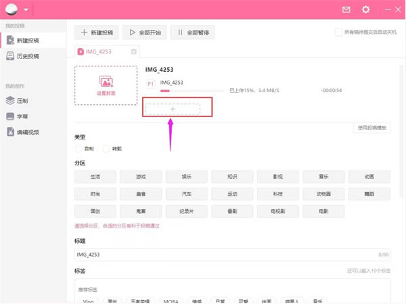Add the recommended tag MOBA

click(171, 301)
